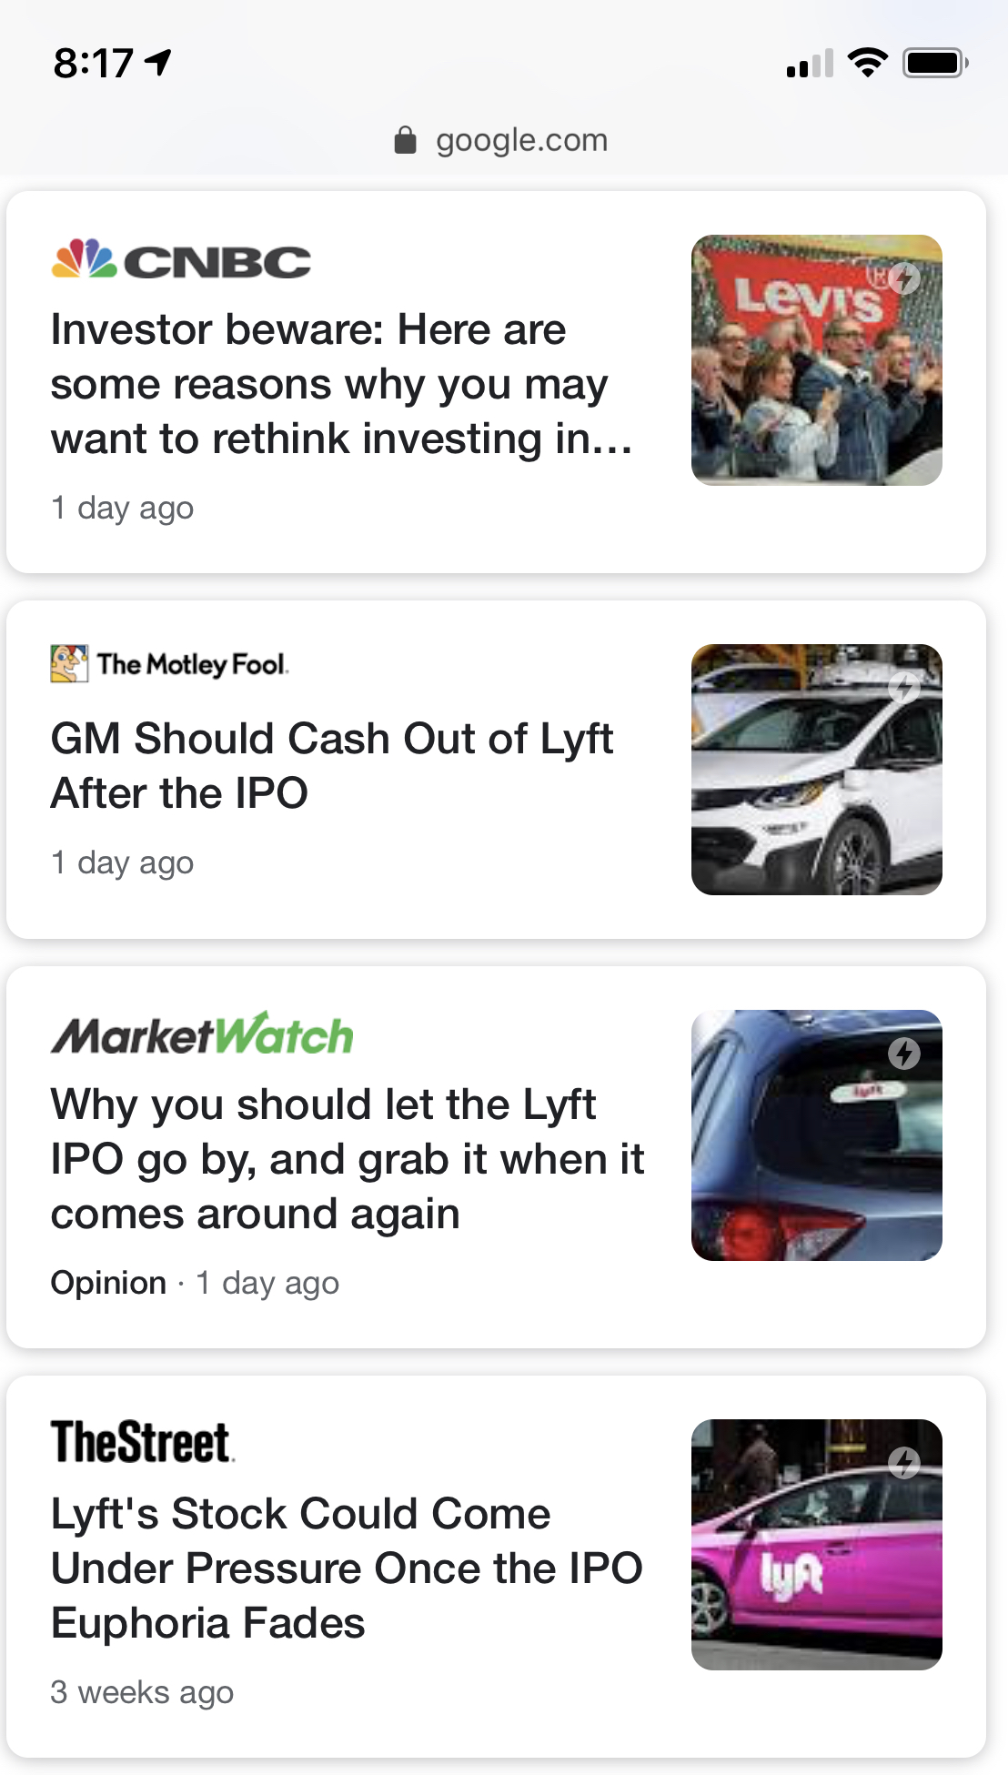Tap the TheStreet logo
This screenshot has width=1008, height=1775.
[142, 1443]
